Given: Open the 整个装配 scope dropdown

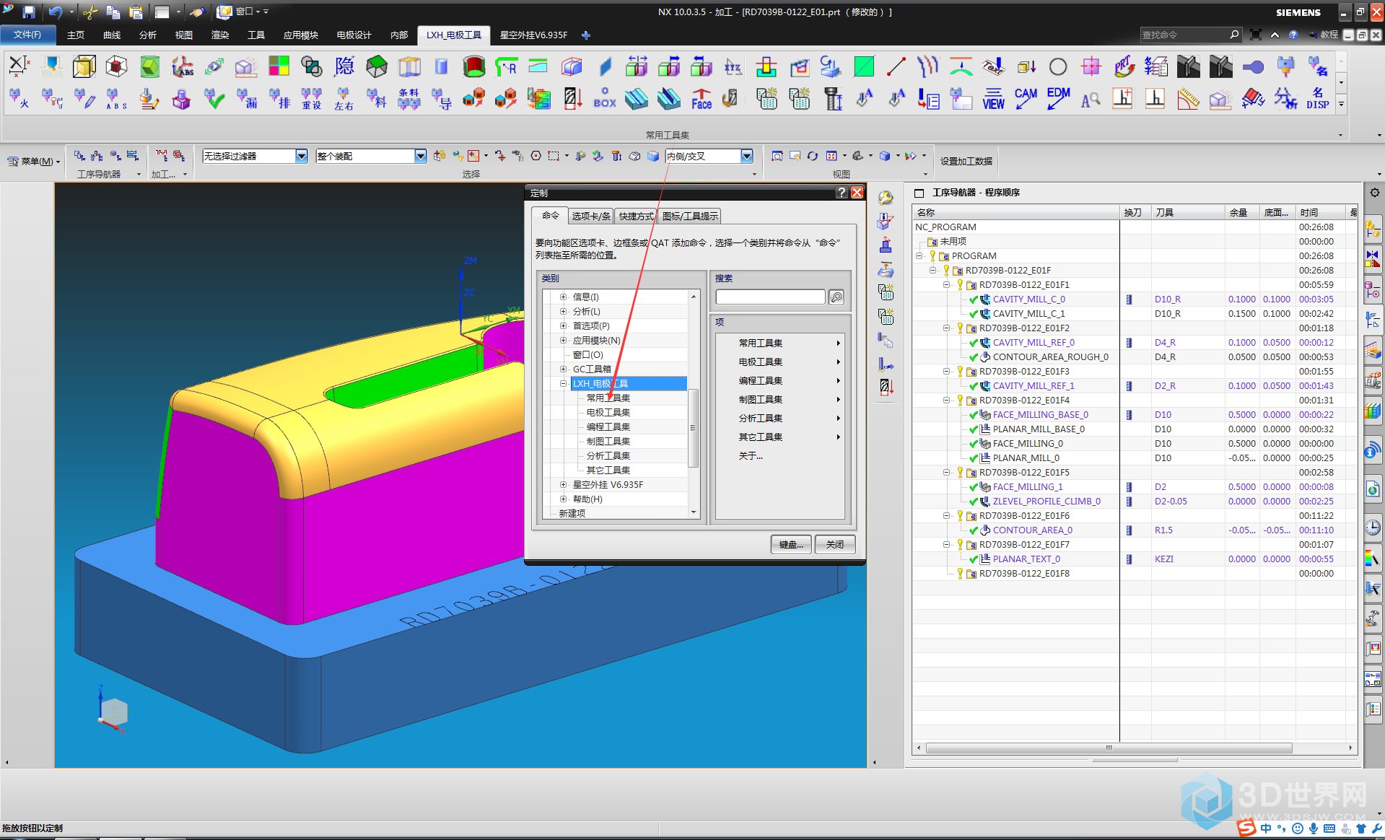Looking at the screenshot, I should (421, 156).
